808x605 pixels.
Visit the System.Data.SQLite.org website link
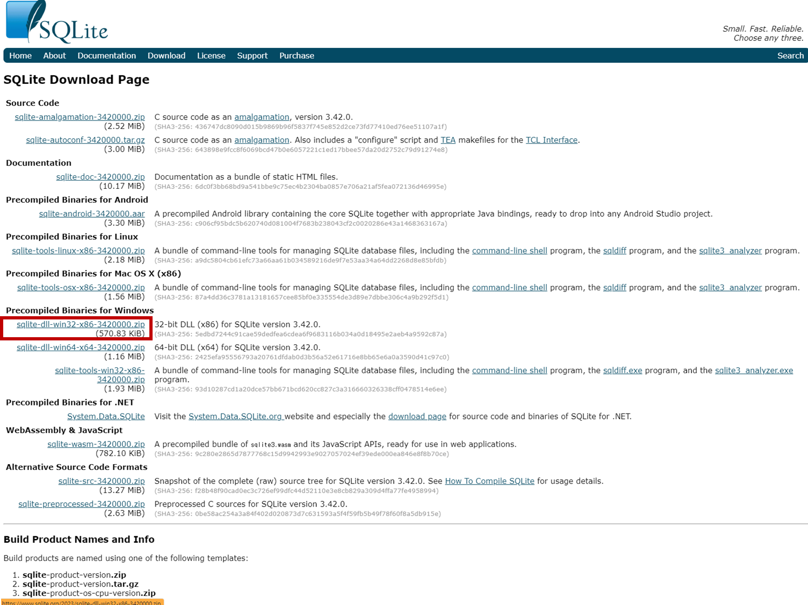[x=236, y=416]
